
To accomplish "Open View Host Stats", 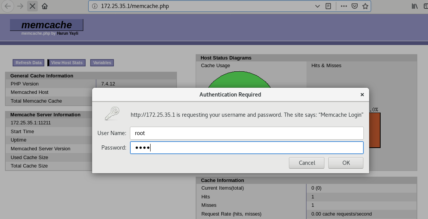I will click(66, 63).
